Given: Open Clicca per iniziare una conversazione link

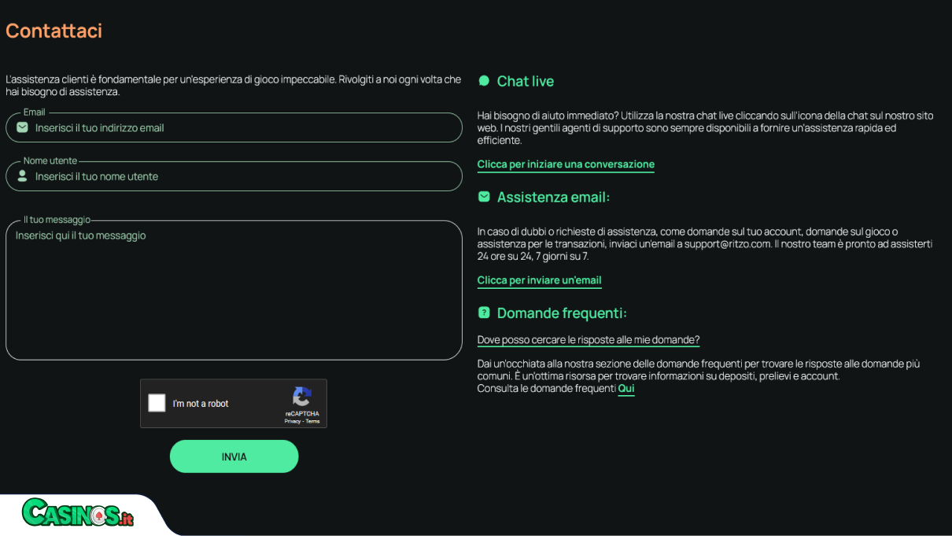Looking at the screenshot, I should 566,164.
